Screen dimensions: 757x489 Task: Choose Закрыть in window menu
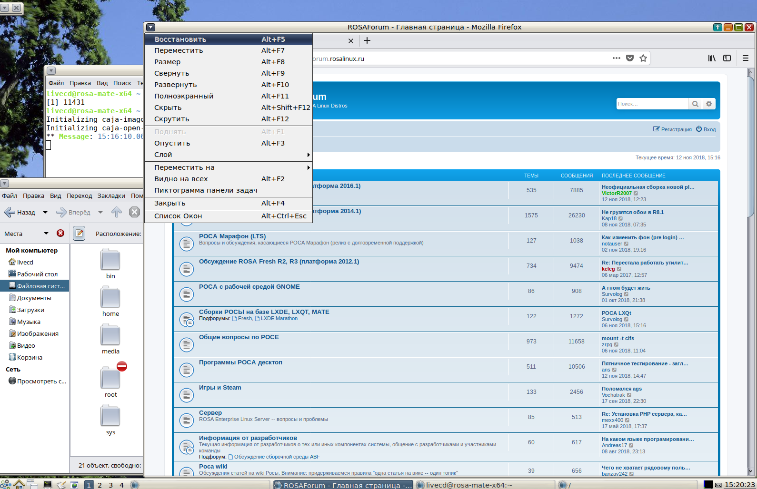(229, 203)
